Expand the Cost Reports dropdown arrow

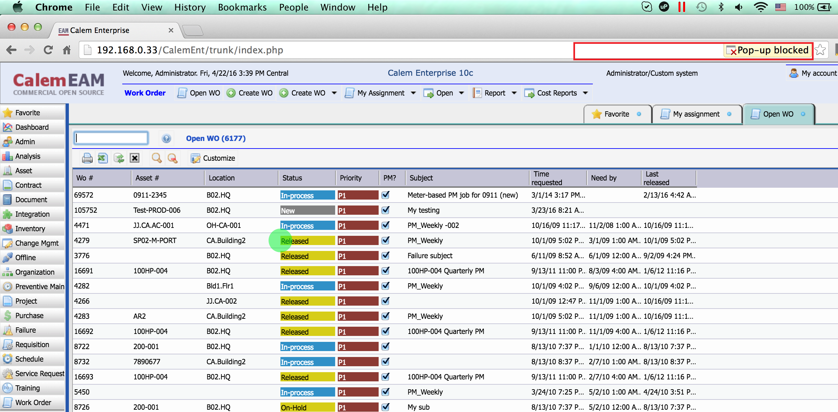(x=585, y=93)
